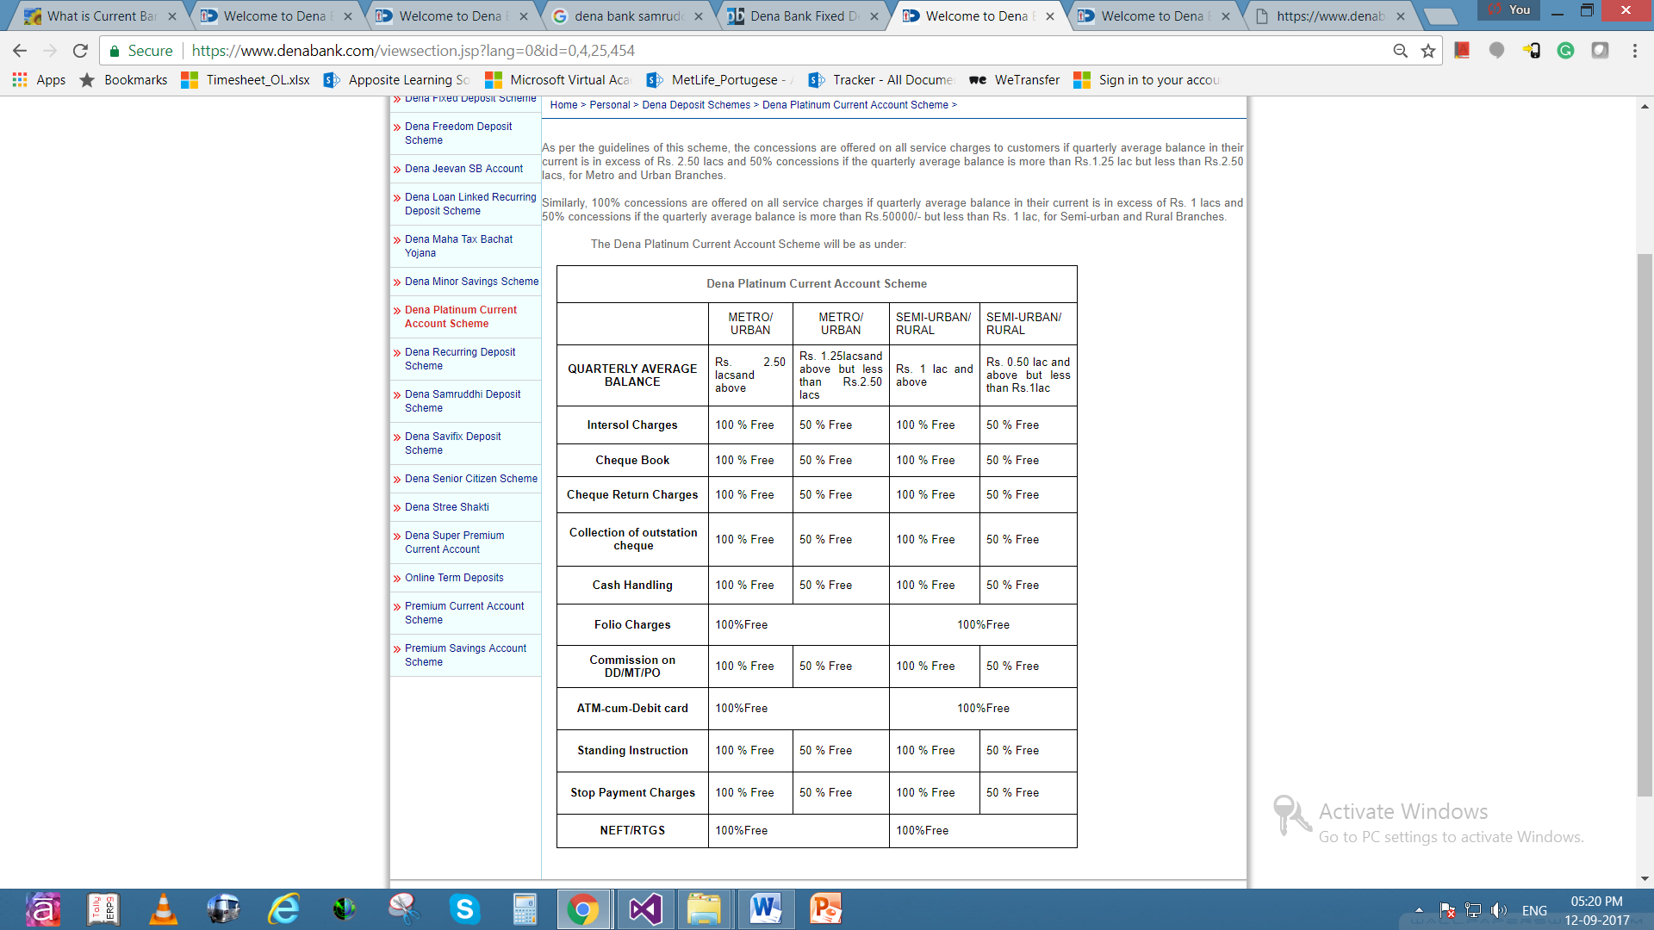Open Dena Loan Linked Recurring Deposit Scheme

(470, 204)
